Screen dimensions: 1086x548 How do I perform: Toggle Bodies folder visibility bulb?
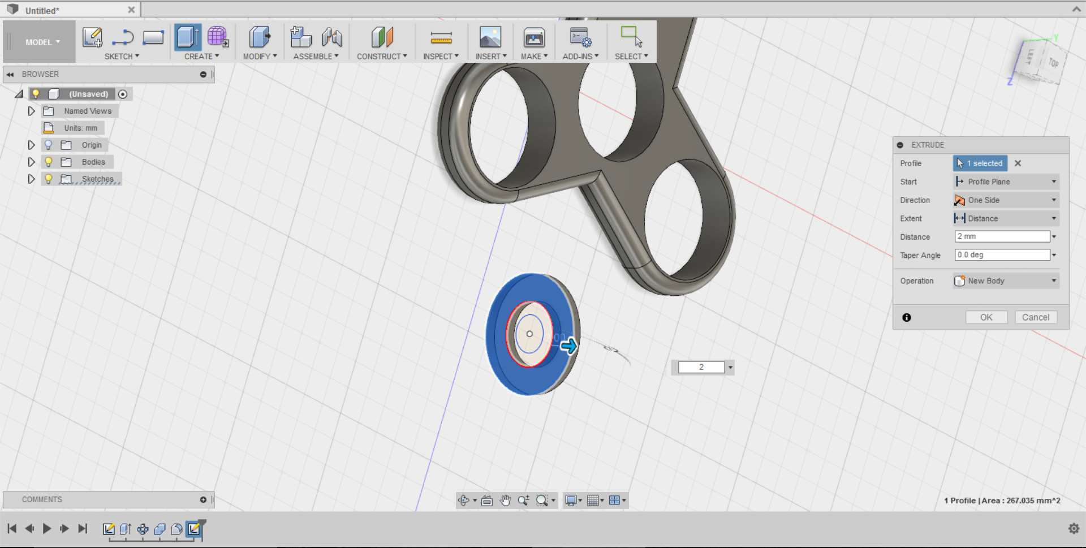pyautogui.click(x=49, y=162)
